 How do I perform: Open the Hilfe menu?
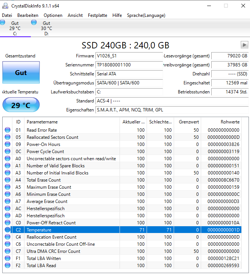[117, 15]
